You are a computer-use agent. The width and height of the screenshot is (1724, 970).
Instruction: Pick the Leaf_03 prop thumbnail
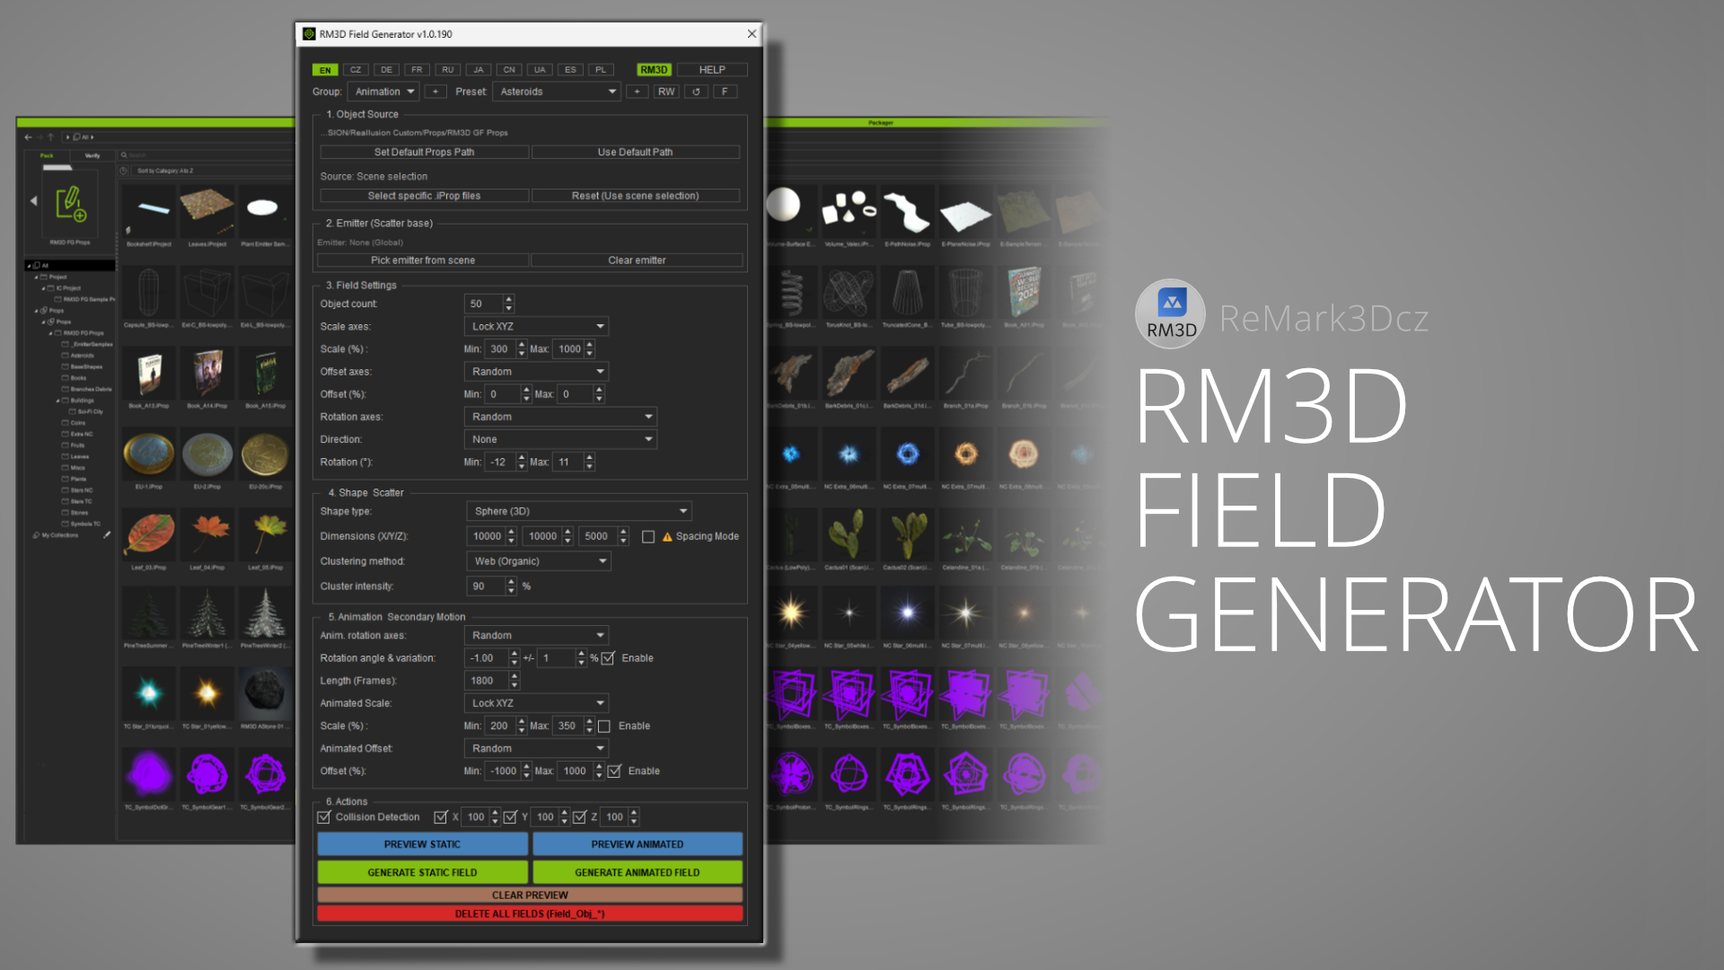pos(150,534)
